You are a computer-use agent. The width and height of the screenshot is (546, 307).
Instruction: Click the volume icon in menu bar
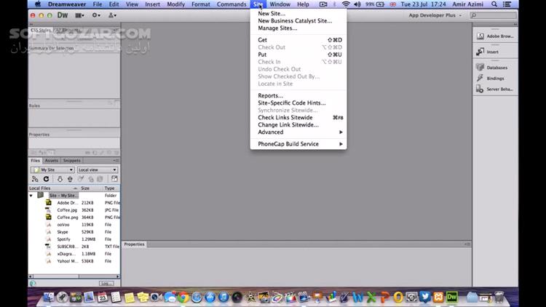(357, 4)
